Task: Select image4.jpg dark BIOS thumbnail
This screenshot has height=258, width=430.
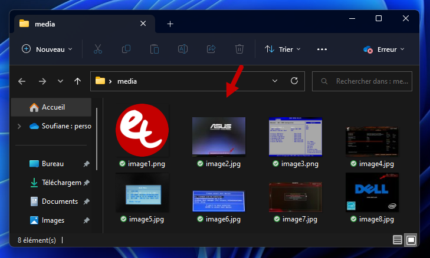Action: [x=372, y=141]
